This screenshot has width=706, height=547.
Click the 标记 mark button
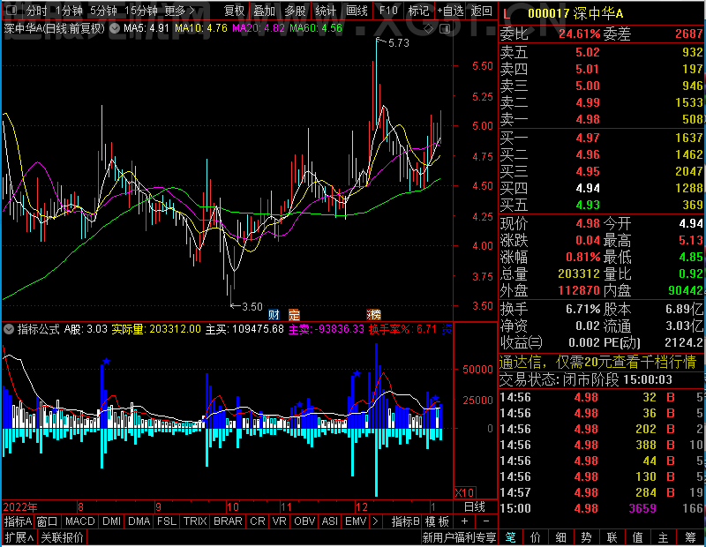pos(418,11)
